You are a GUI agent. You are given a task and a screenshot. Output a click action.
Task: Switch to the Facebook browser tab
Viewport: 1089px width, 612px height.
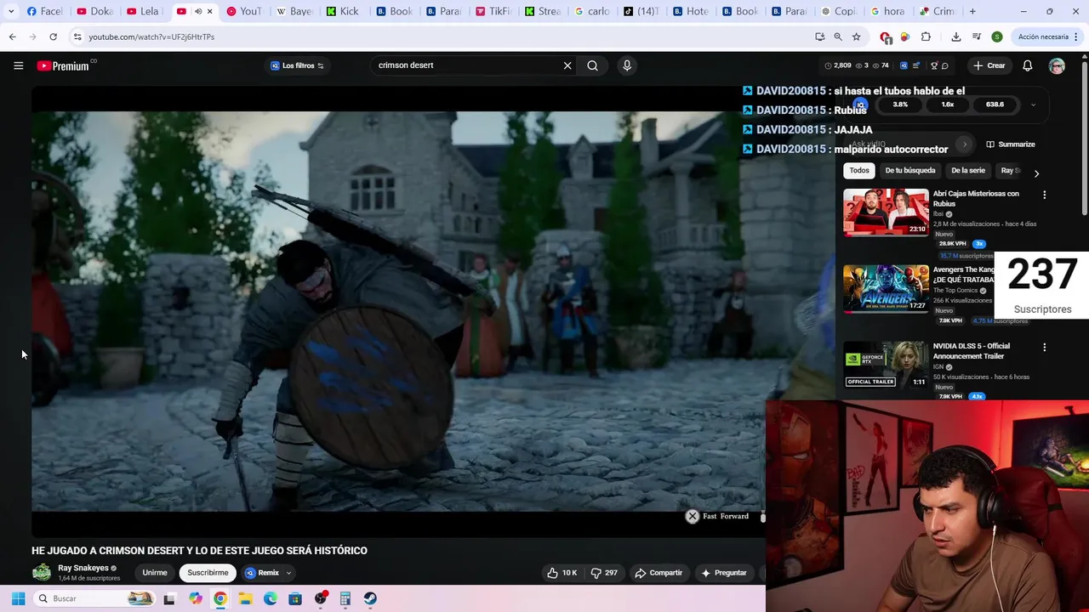pyautogui.click(x=43, y=11)
